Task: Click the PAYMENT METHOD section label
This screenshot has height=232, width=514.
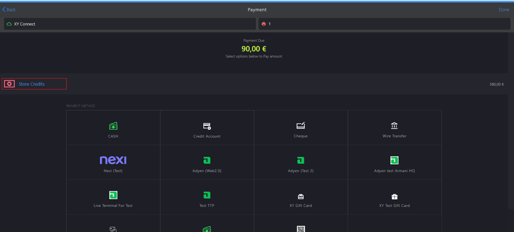Action: [x=81, y=106]
